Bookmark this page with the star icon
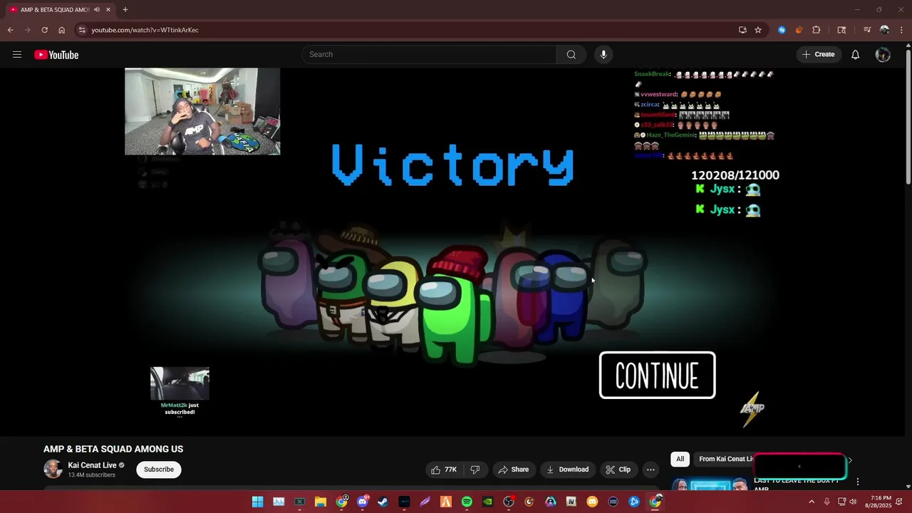912x513 pixels. point(758,30)
